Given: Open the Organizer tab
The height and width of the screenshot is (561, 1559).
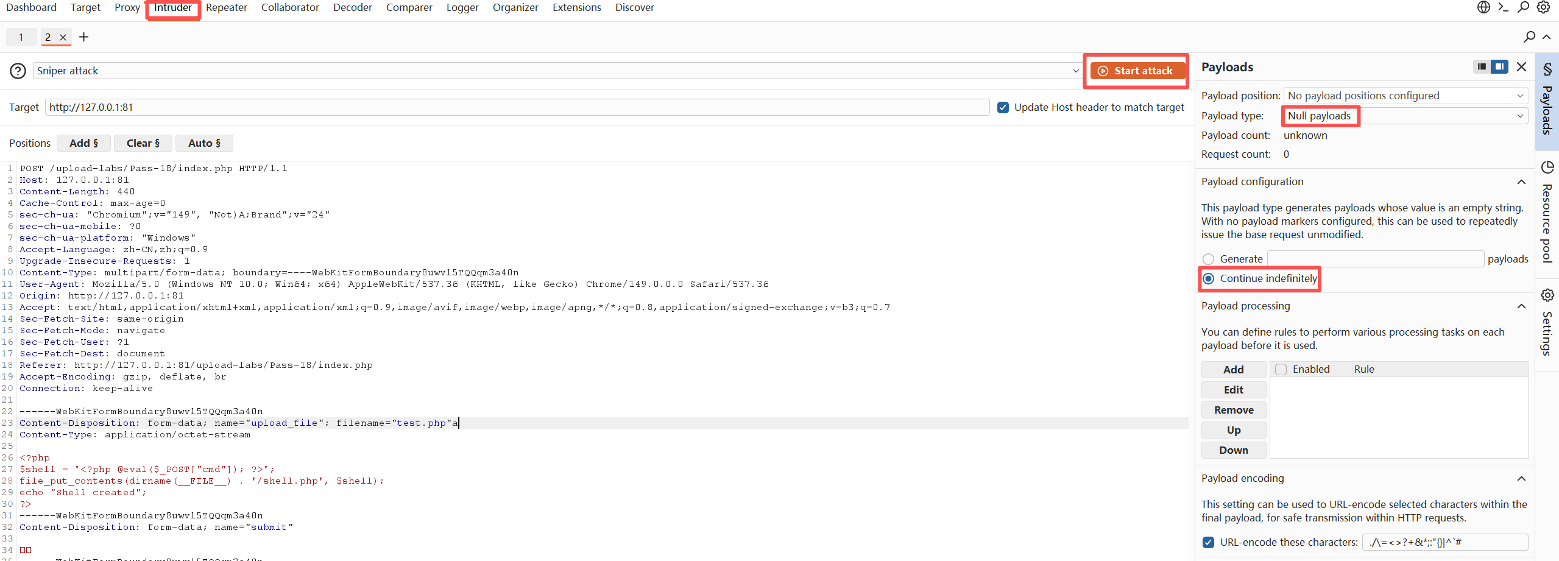Looking at the screenshot, I should tap(515, 7).
